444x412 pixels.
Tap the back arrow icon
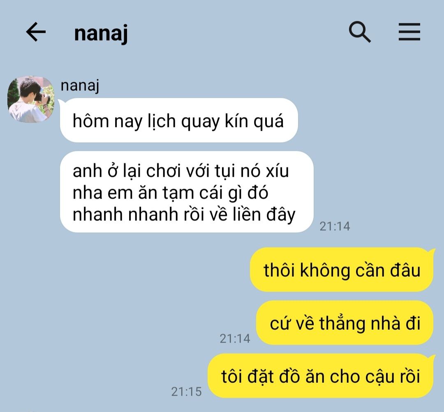click(36, 32)
